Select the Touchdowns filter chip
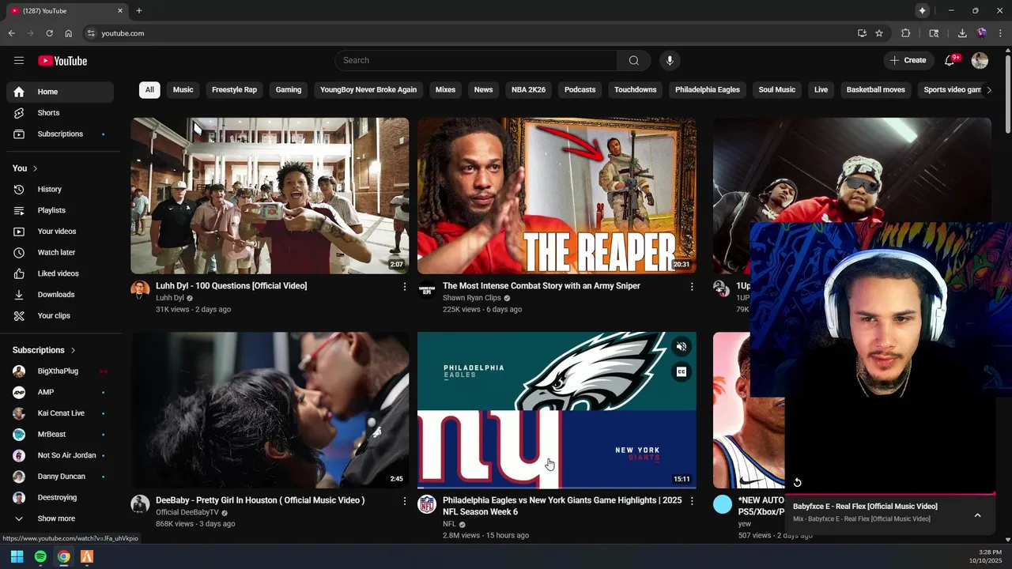The image size is (1012, 569). [636, 89]
